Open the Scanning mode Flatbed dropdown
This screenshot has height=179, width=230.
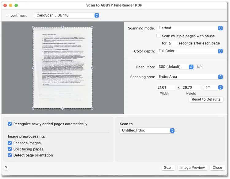[x=190, y=28]
